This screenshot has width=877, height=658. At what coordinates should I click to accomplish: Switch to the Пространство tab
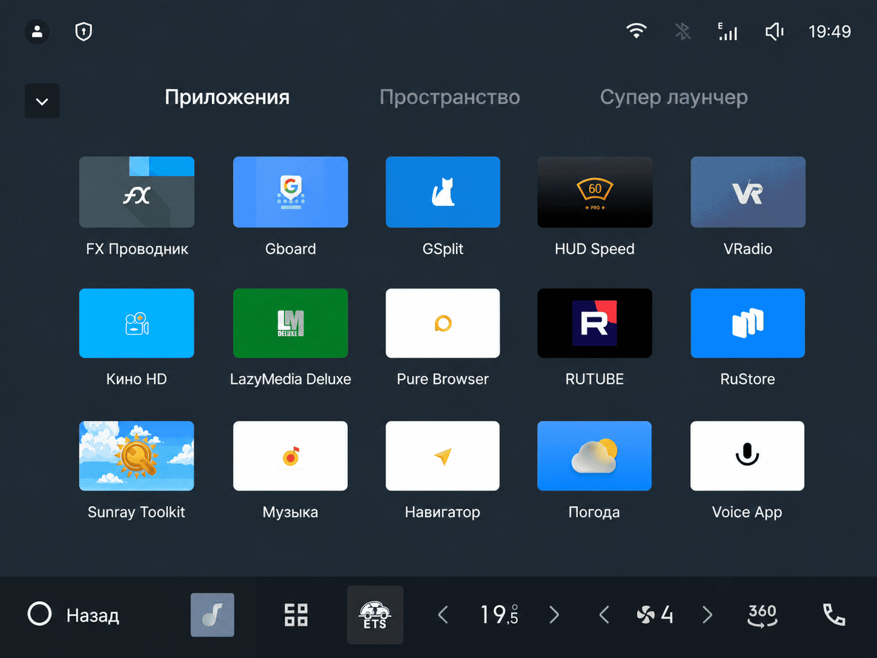[450, 97]
